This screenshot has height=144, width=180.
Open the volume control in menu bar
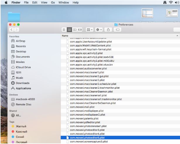[177, 2]
